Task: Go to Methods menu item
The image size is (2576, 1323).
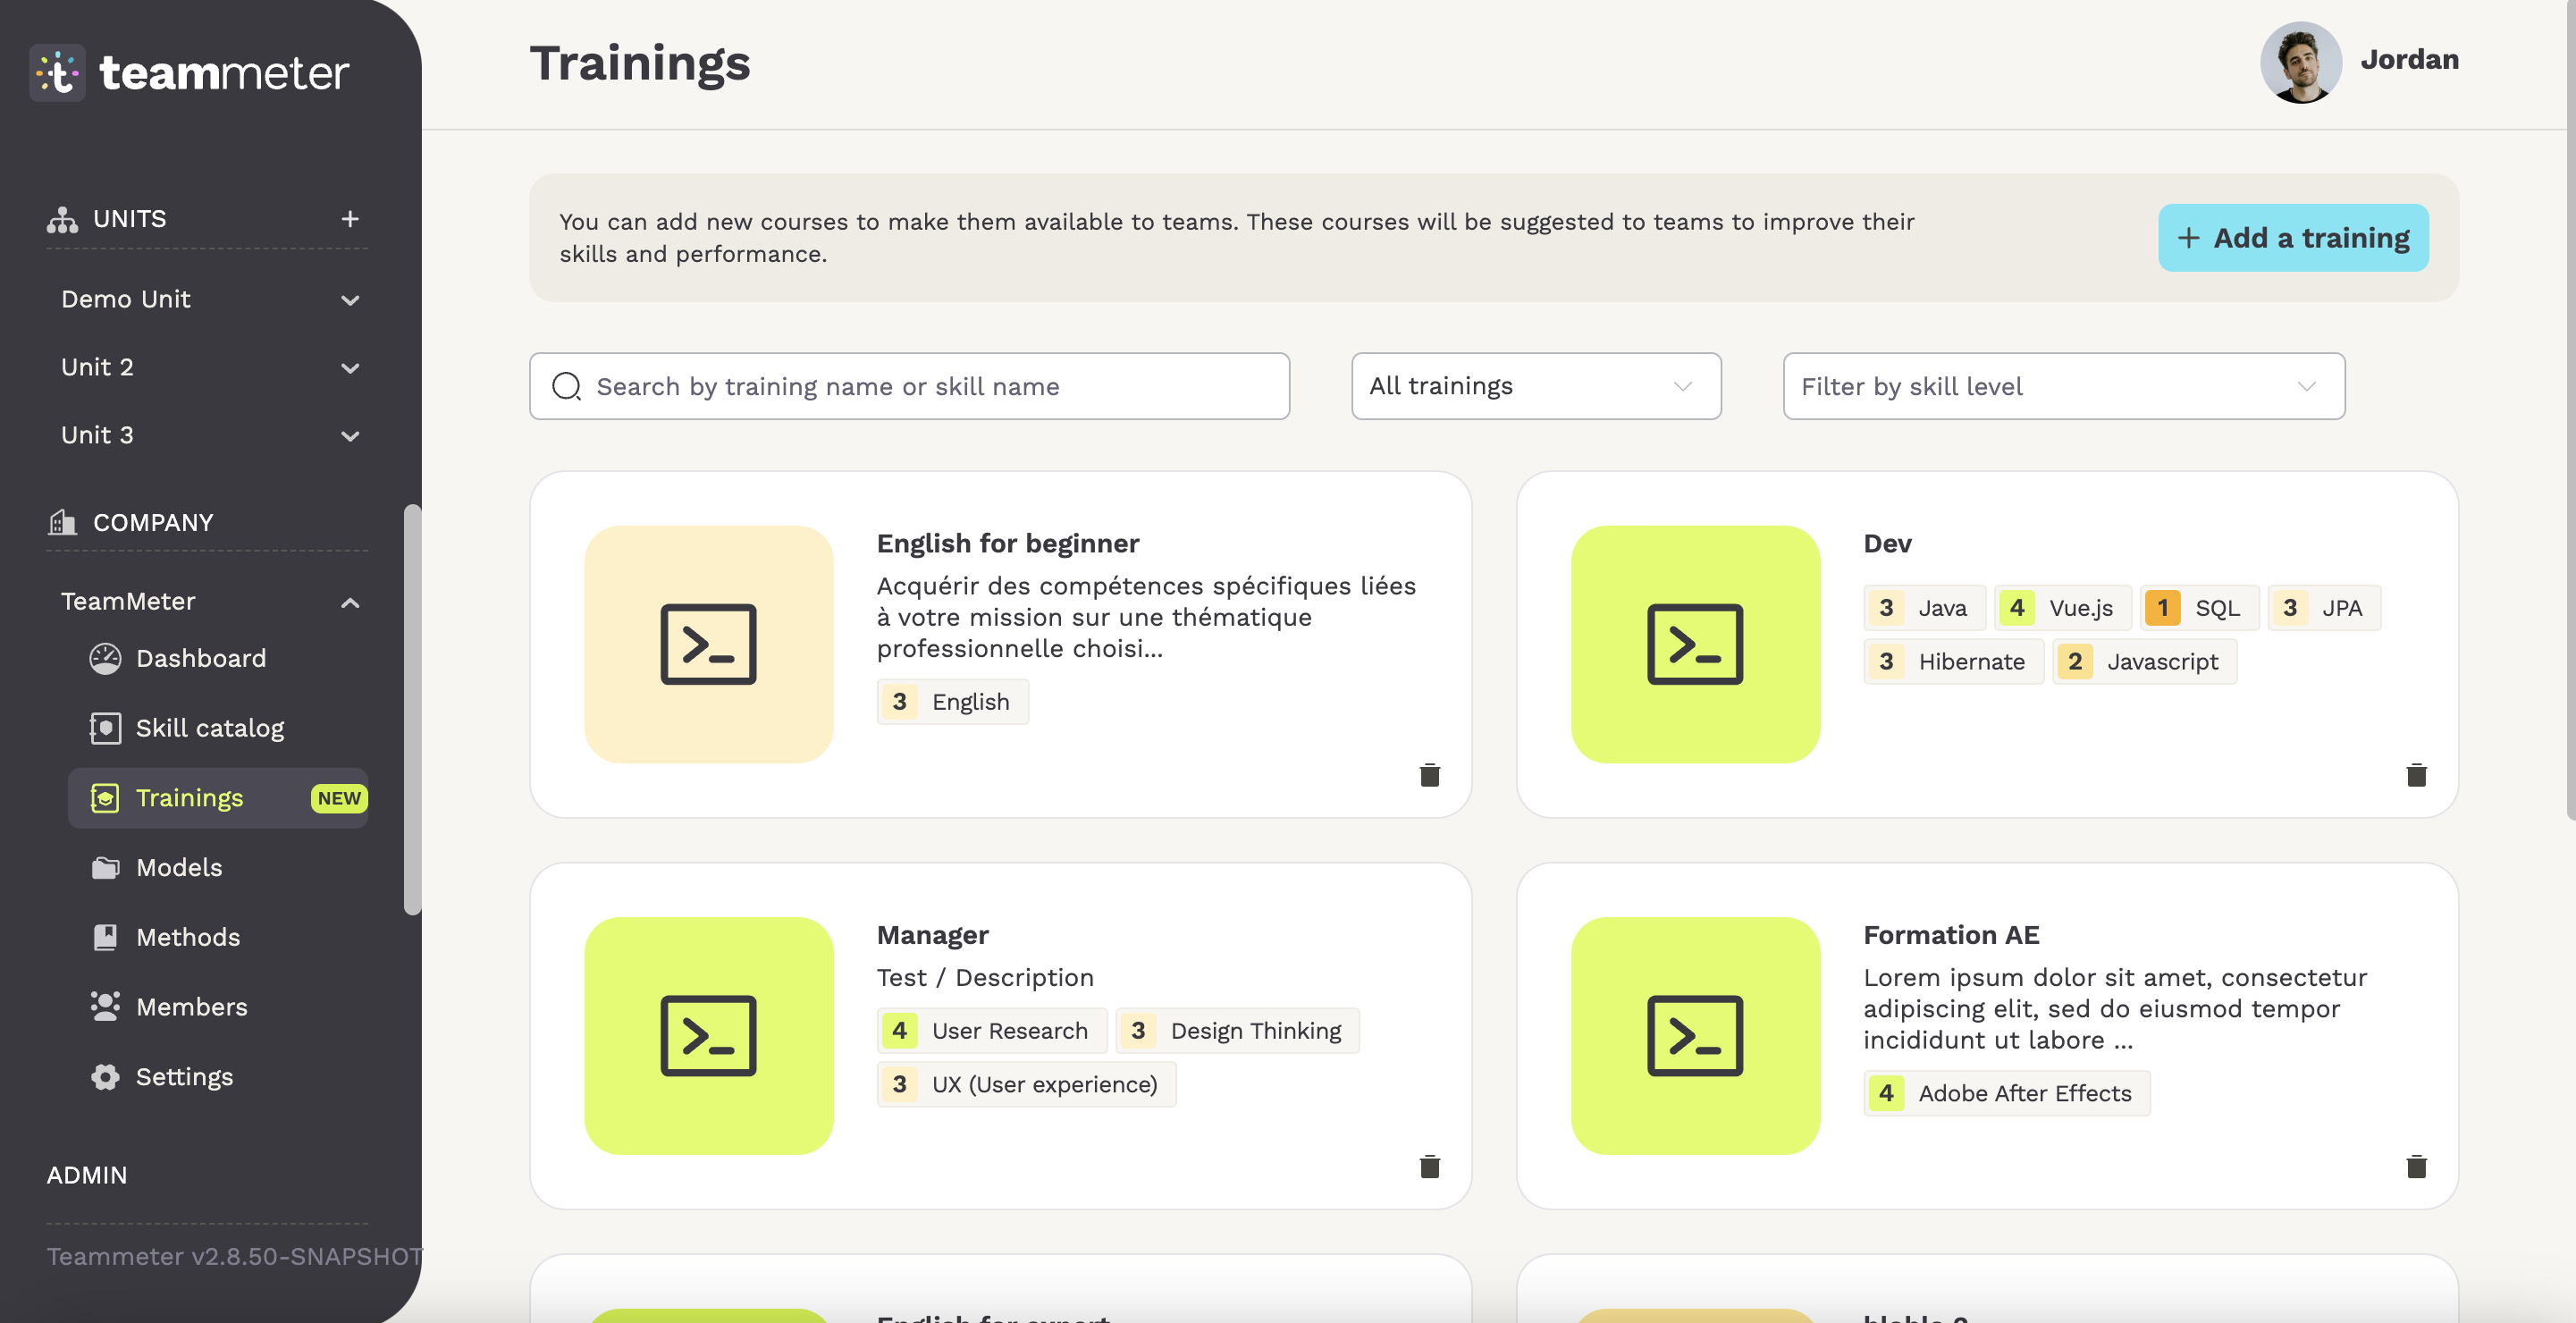Action: click(x=188, y=937)
